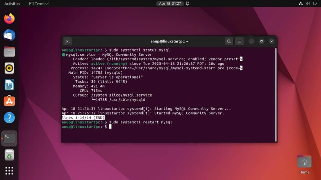Open the Trash from the dock
The height and width of the screenshot is (180, 321).
click(x=9, y=155)
